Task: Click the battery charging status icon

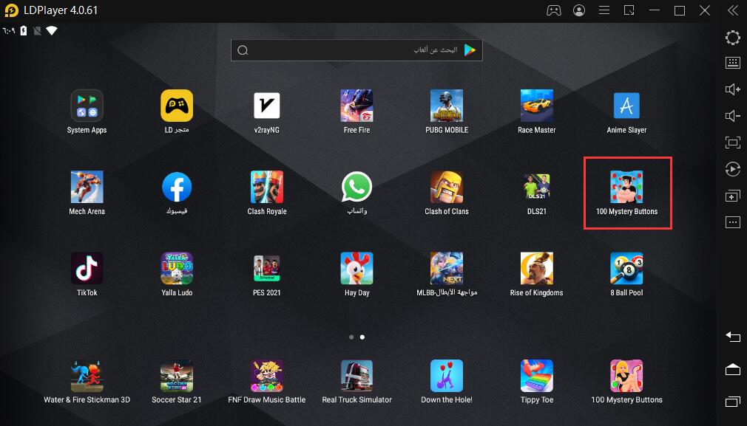Action: click(x=24, y=31)
